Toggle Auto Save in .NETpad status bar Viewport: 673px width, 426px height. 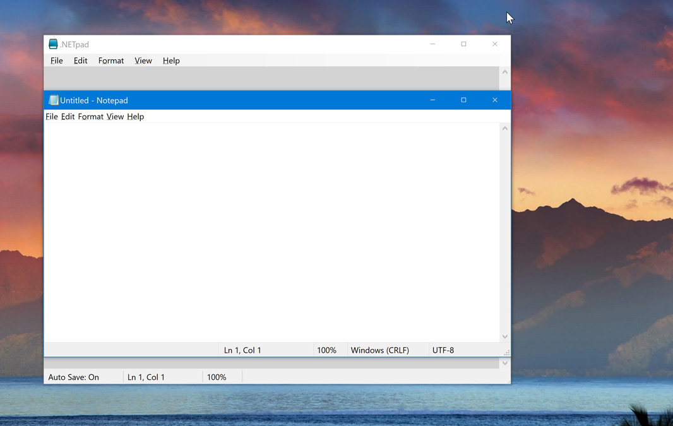coord(74,377)
